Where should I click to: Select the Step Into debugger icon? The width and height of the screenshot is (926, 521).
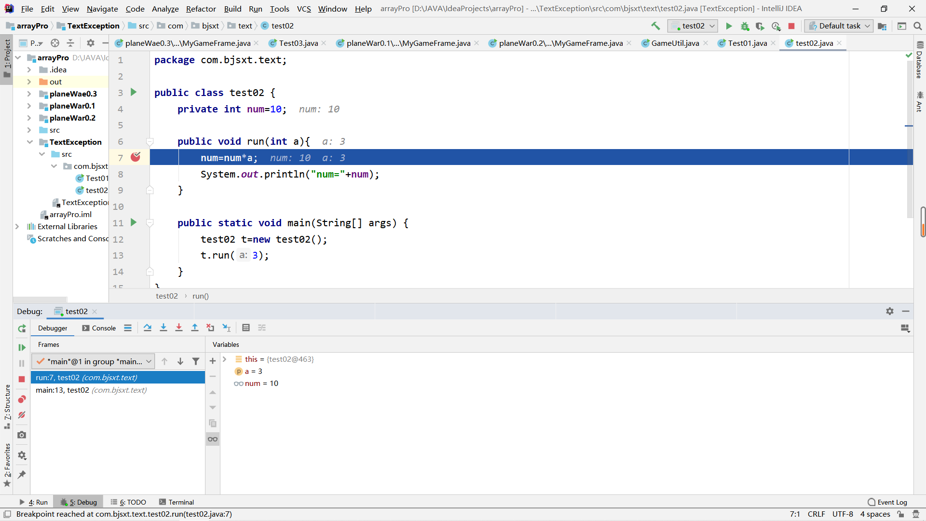[163, 328]
